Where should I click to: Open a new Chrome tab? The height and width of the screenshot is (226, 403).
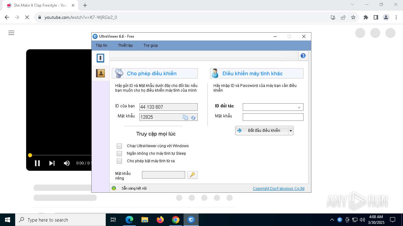point(85,5)
